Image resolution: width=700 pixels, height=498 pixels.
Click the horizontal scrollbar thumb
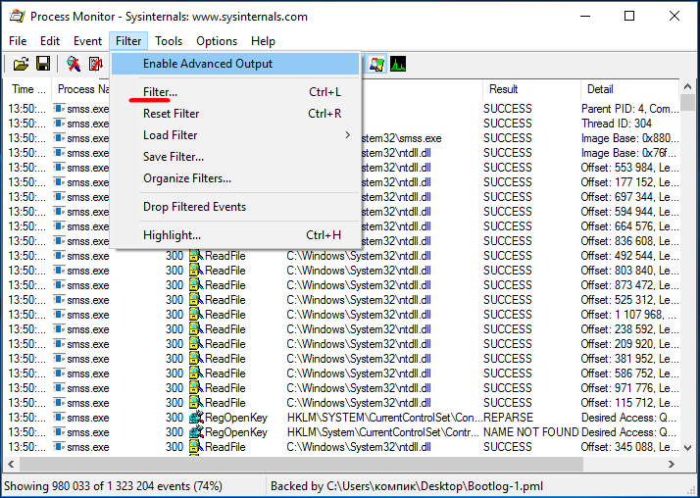[301, 464]
